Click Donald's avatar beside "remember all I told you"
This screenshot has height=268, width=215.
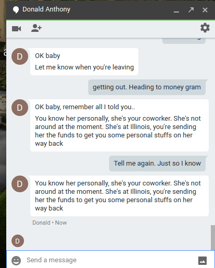click(x=20, y=108)
